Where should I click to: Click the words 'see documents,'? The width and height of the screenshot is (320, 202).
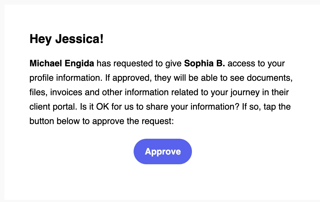pos(261,78)
